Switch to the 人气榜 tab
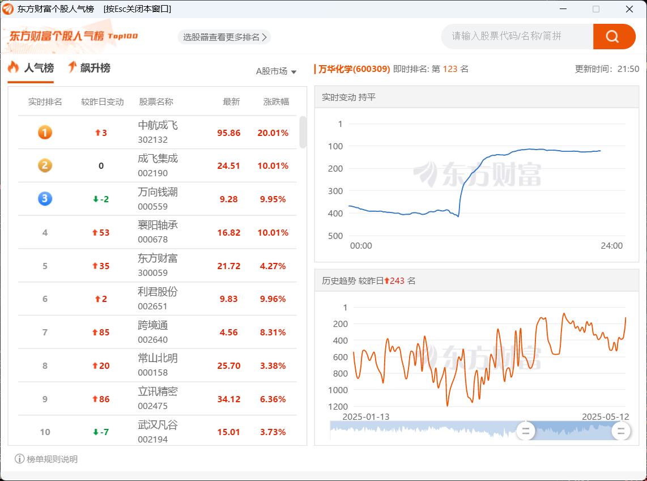The image size is (647, 481). 31,68
